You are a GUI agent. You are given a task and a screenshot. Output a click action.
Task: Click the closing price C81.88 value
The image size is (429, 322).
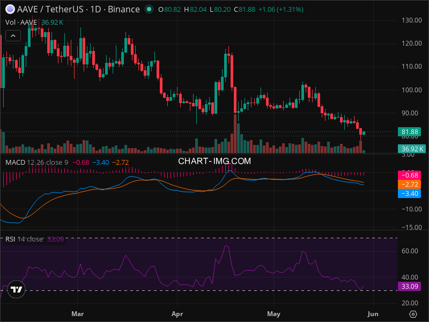click(245, 10)
